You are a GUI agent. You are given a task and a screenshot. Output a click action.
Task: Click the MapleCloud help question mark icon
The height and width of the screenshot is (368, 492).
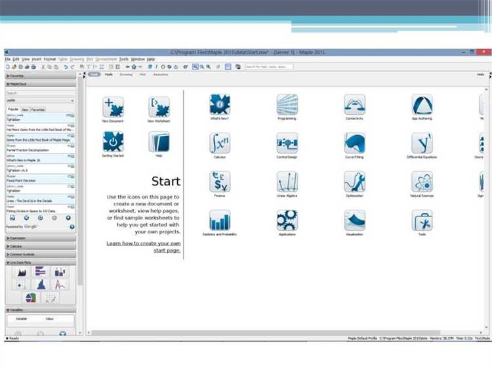click(72, 227)
